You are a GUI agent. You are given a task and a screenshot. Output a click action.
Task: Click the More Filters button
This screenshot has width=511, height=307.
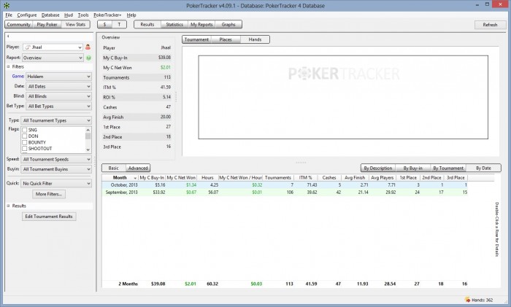(49, 194)
